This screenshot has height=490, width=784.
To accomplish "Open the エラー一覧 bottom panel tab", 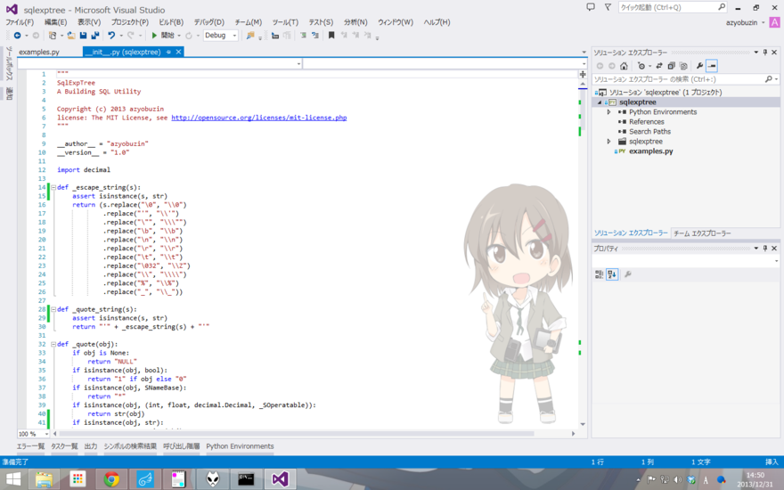I will tap(30, 446).
